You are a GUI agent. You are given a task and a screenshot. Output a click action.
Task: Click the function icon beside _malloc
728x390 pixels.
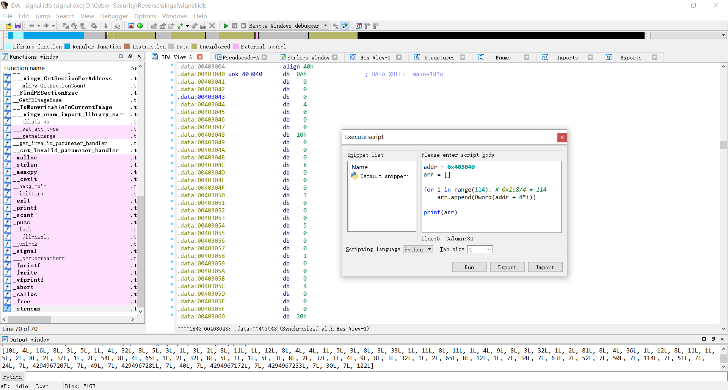7,158
